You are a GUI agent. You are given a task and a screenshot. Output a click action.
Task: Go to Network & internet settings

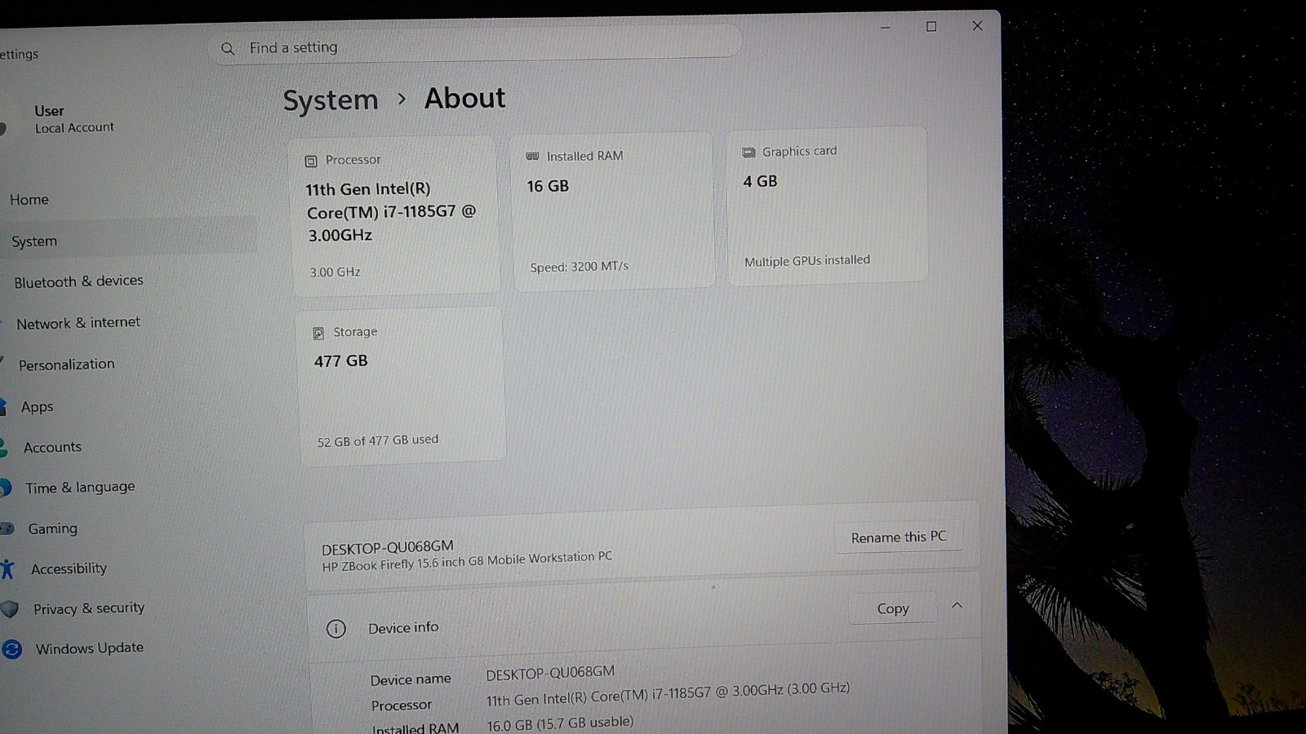78,323
